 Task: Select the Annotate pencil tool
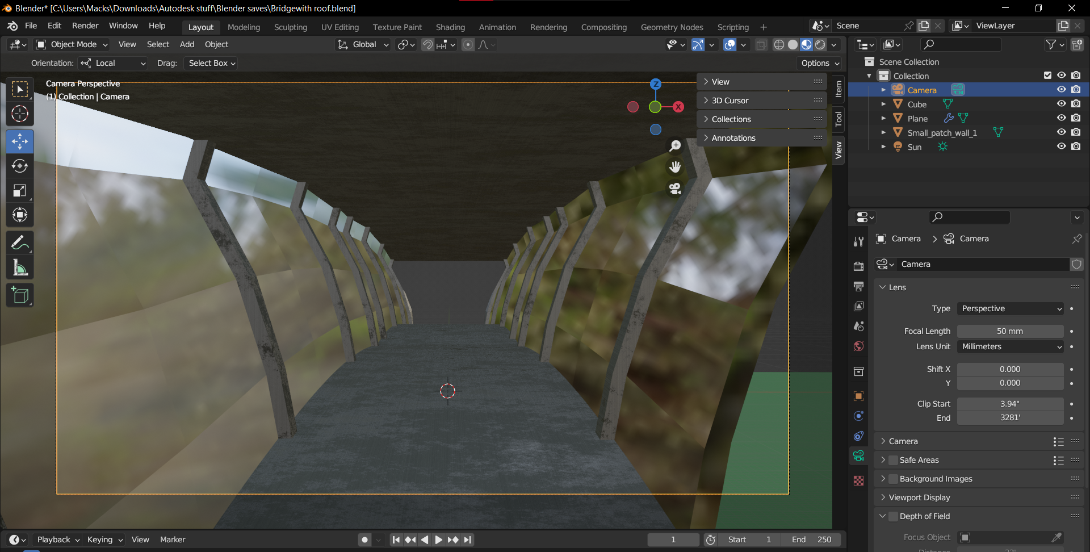pos(20,243)
